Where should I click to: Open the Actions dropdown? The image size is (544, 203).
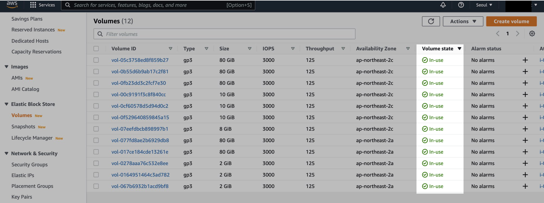463,21
